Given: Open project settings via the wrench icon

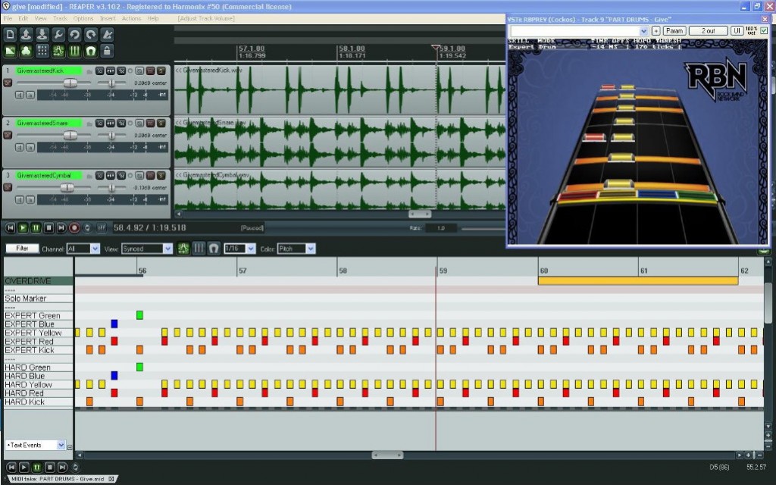Looking at the screenshot, I should [x=58, y=34].
